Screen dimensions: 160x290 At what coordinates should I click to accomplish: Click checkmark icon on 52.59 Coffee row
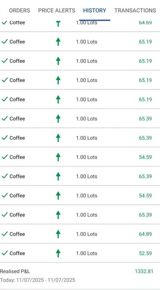[x=5, y=253]
